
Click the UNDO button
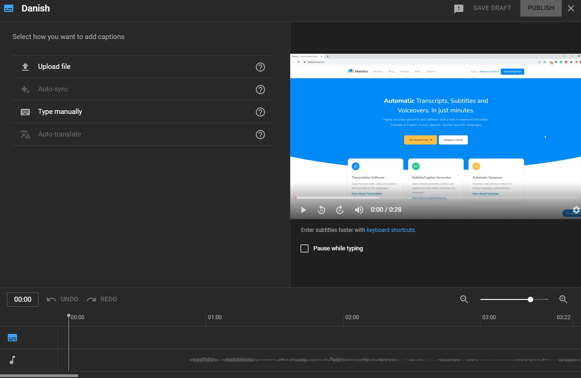(x=63, y=299)
